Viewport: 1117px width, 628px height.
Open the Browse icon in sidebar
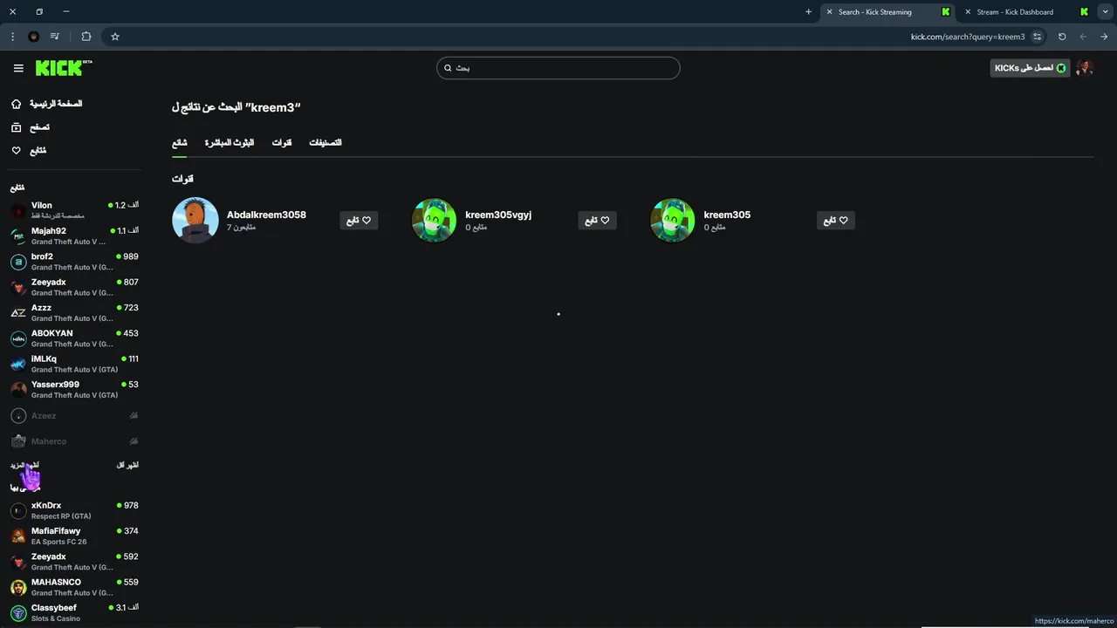[16, 127]
